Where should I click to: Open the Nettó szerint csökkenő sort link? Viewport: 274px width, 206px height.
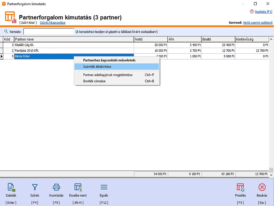(257, 23)
